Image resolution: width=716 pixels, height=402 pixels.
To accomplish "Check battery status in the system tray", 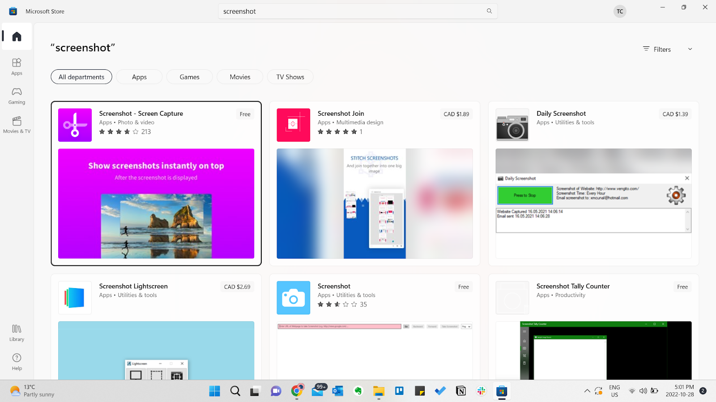I will tap(654, 391).
